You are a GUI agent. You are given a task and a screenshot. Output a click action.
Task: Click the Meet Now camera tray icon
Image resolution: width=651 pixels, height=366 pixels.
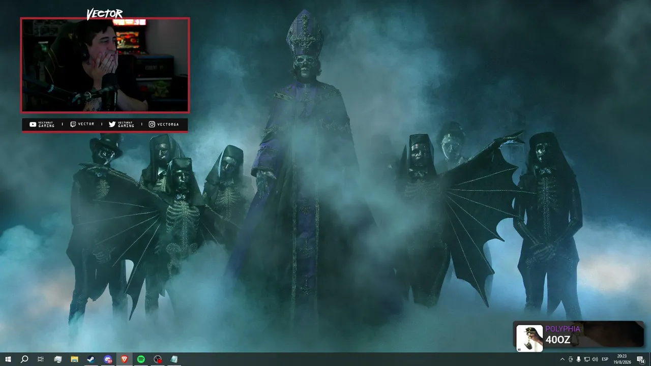(x=570, y=359)
